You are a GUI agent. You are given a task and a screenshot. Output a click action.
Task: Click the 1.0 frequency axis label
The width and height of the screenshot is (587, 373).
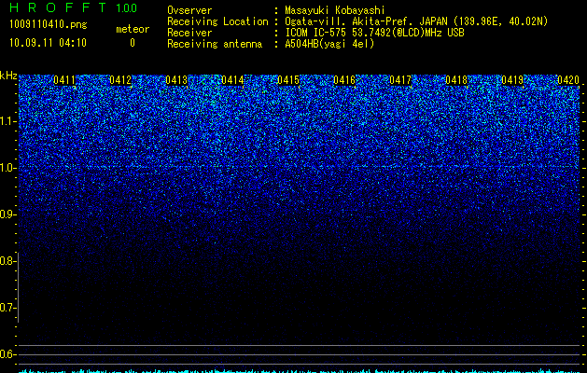[7, 168]
